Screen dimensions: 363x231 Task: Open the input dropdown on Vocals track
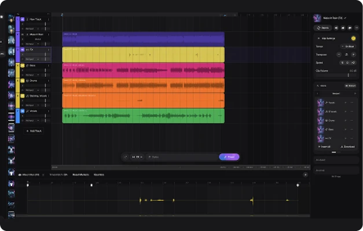(x=32, y=121)
